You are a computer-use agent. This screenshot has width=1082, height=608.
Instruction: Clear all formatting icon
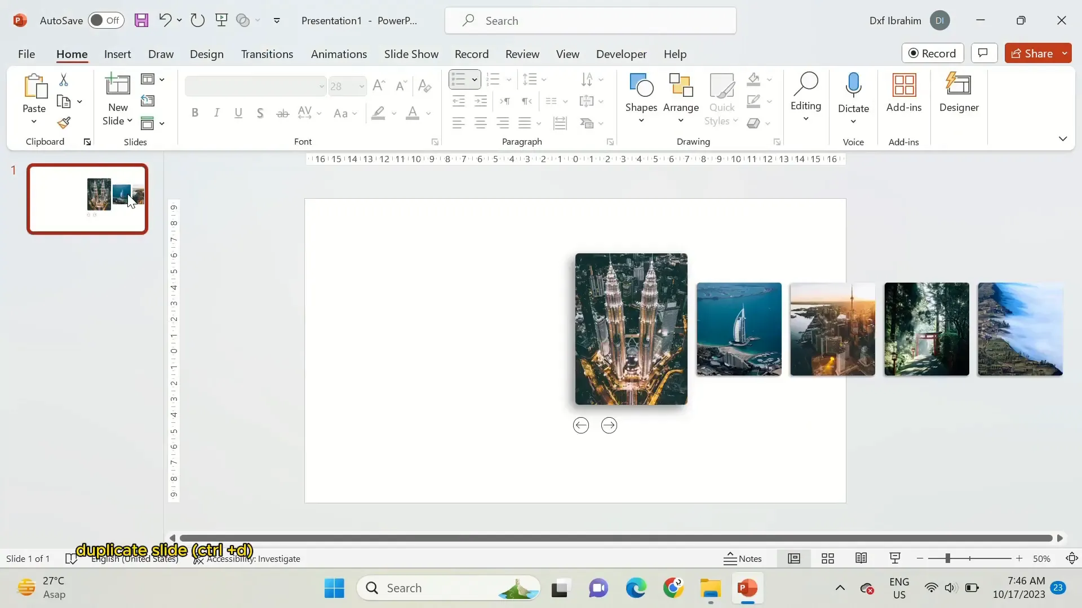coord(425,86)
